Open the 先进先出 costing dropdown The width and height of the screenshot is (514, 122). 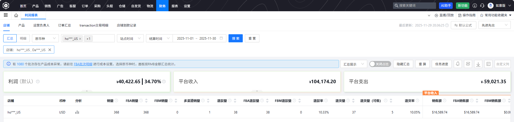[495, 25]
